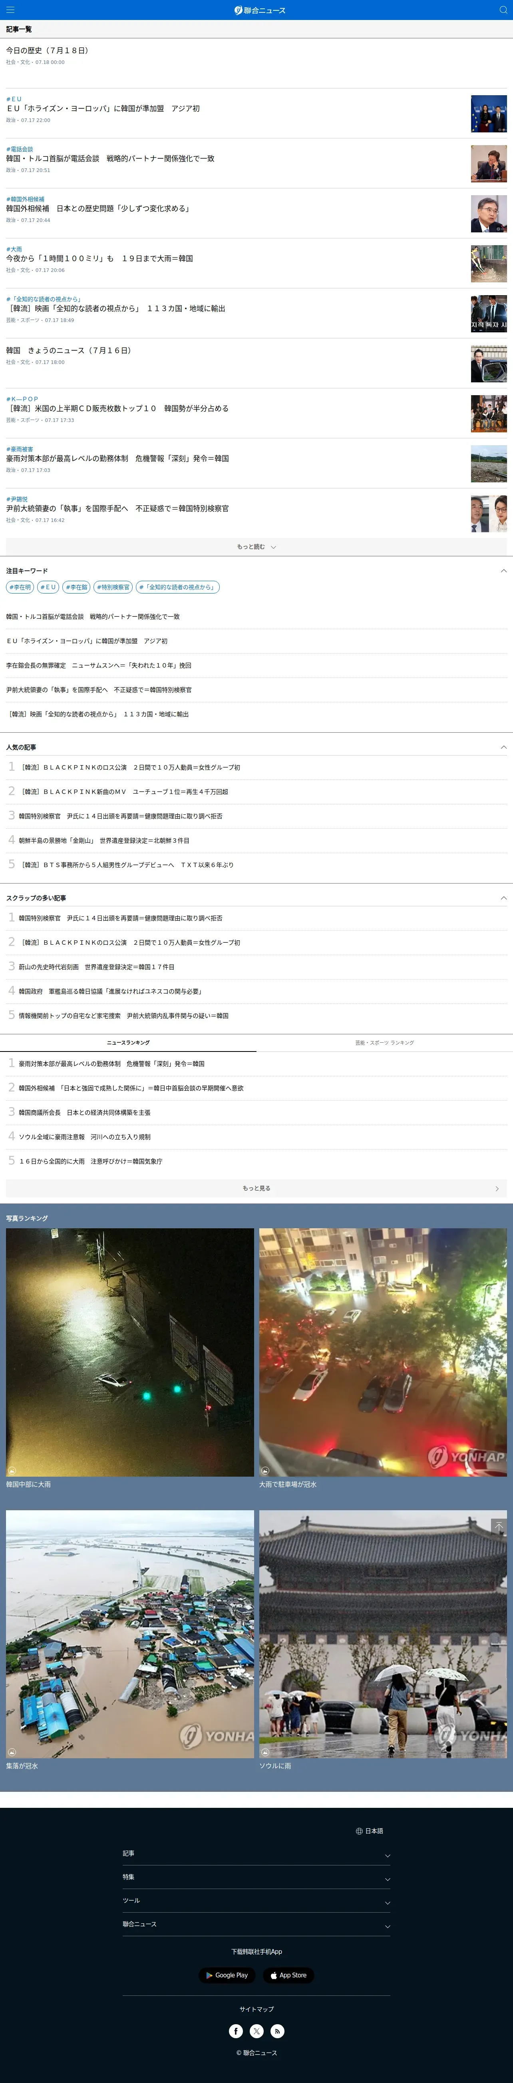
Task: Open EU ホライズン・ヨーロッパ article headline
Action: pos(103,108)
